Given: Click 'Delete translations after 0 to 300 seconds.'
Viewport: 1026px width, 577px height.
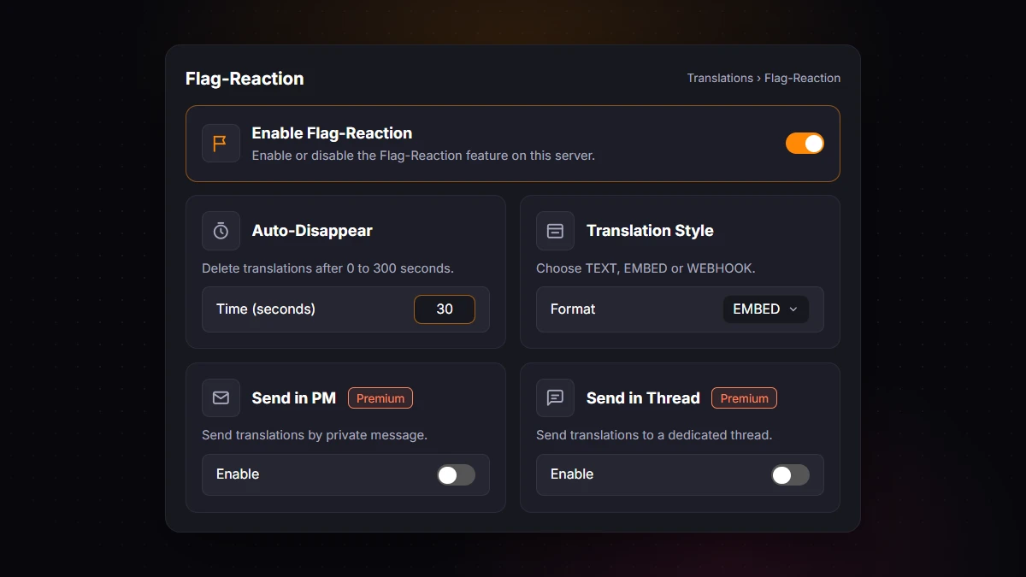Looking at the screenshot, I should click(x=327, y=268).
